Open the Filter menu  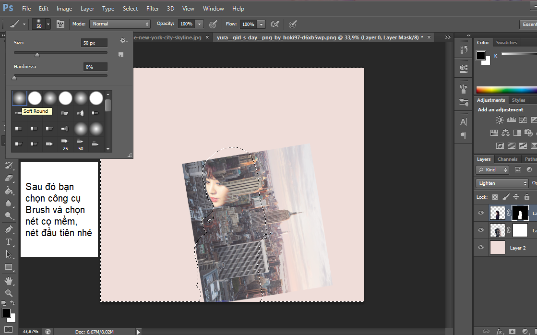click(153, 9)
